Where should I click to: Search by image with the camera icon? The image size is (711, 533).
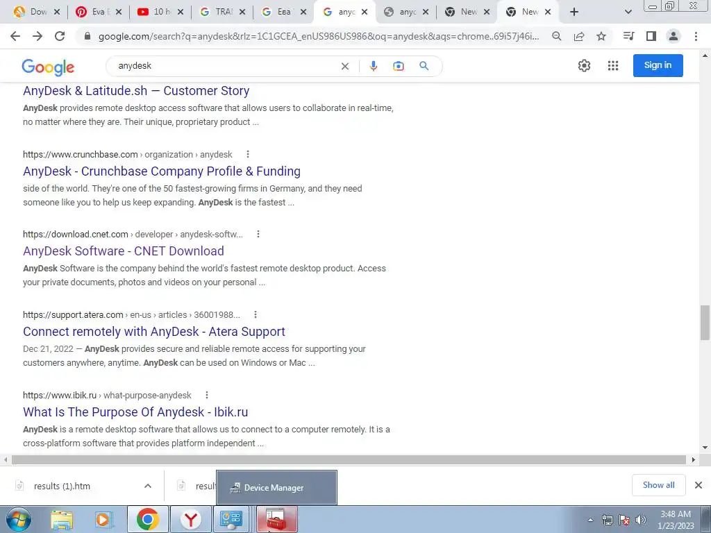398,66
